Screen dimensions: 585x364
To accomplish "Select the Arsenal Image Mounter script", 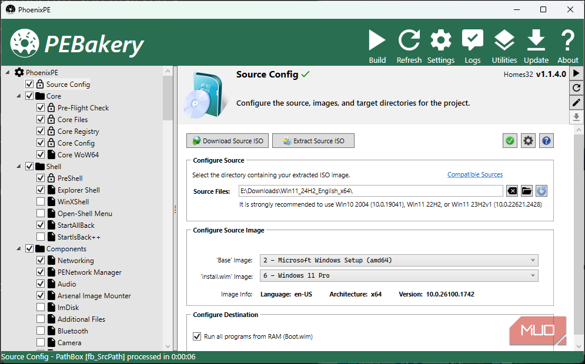I will click(x=94, y=296).
